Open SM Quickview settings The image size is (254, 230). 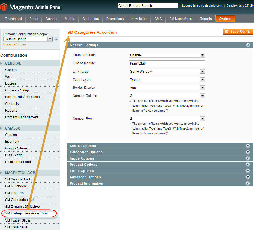[30, 186]
